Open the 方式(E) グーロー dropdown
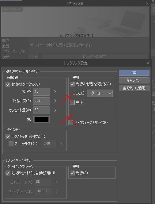 point(100,93)
